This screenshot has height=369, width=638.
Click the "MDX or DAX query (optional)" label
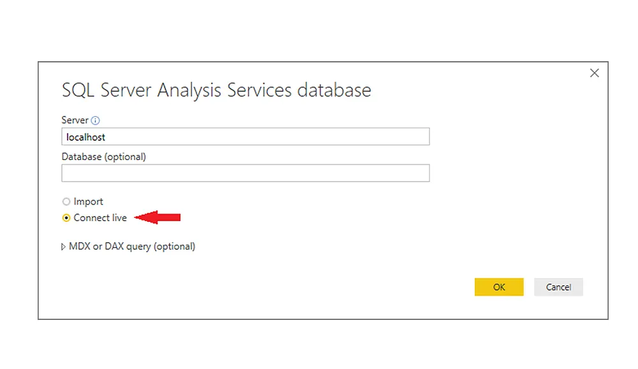(x=132, y=247)
